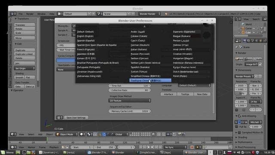The height and width of the screenshot is (155, 275).
Task: Open the Render Layers properties tab icon
Action: [248, 41]
